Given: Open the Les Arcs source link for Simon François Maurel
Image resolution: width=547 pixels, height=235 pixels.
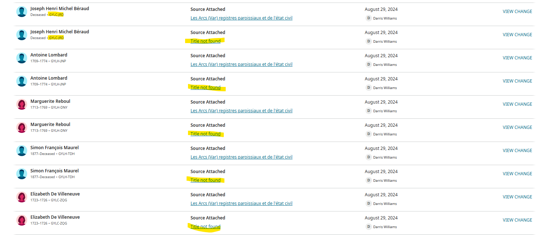Looking at the screenshot, I should (x=241, y=157).
